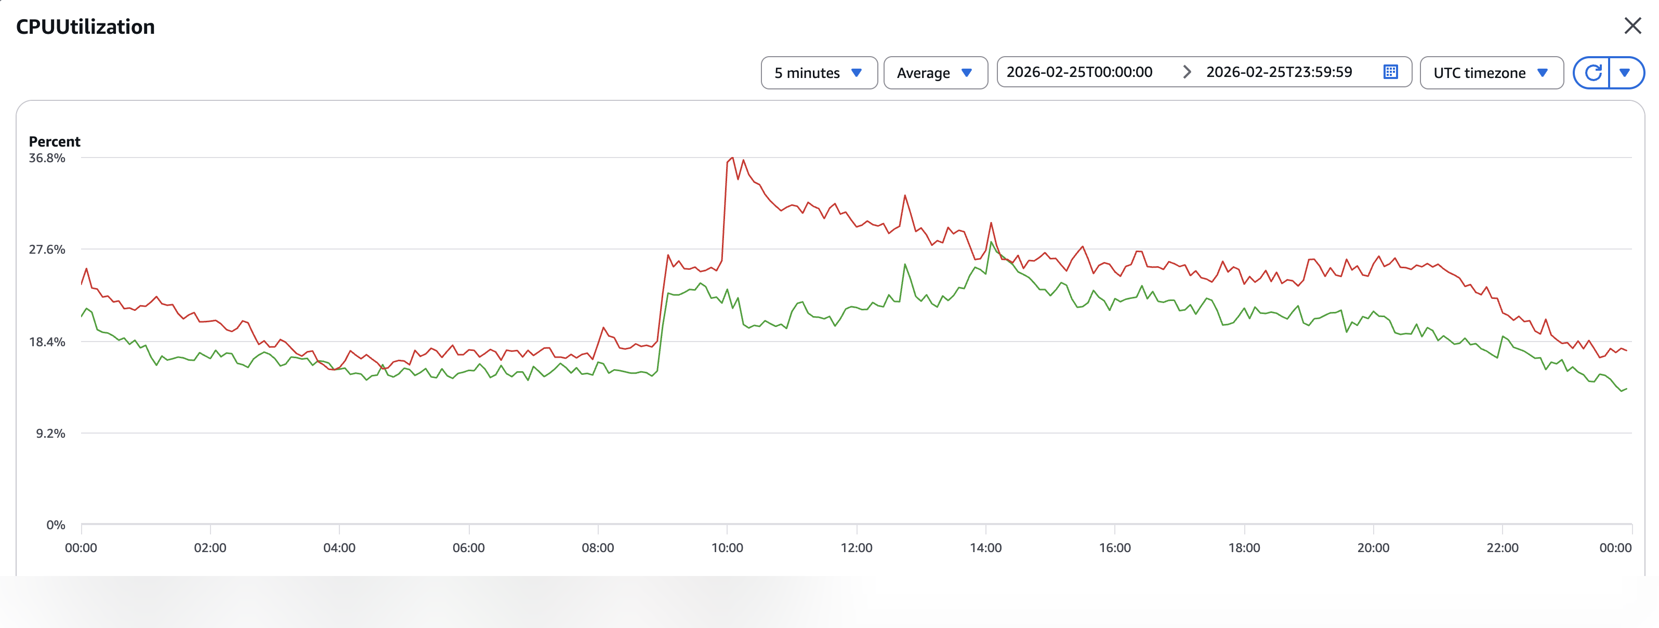Click the 36.8% y-axis label

pos(47,159)
